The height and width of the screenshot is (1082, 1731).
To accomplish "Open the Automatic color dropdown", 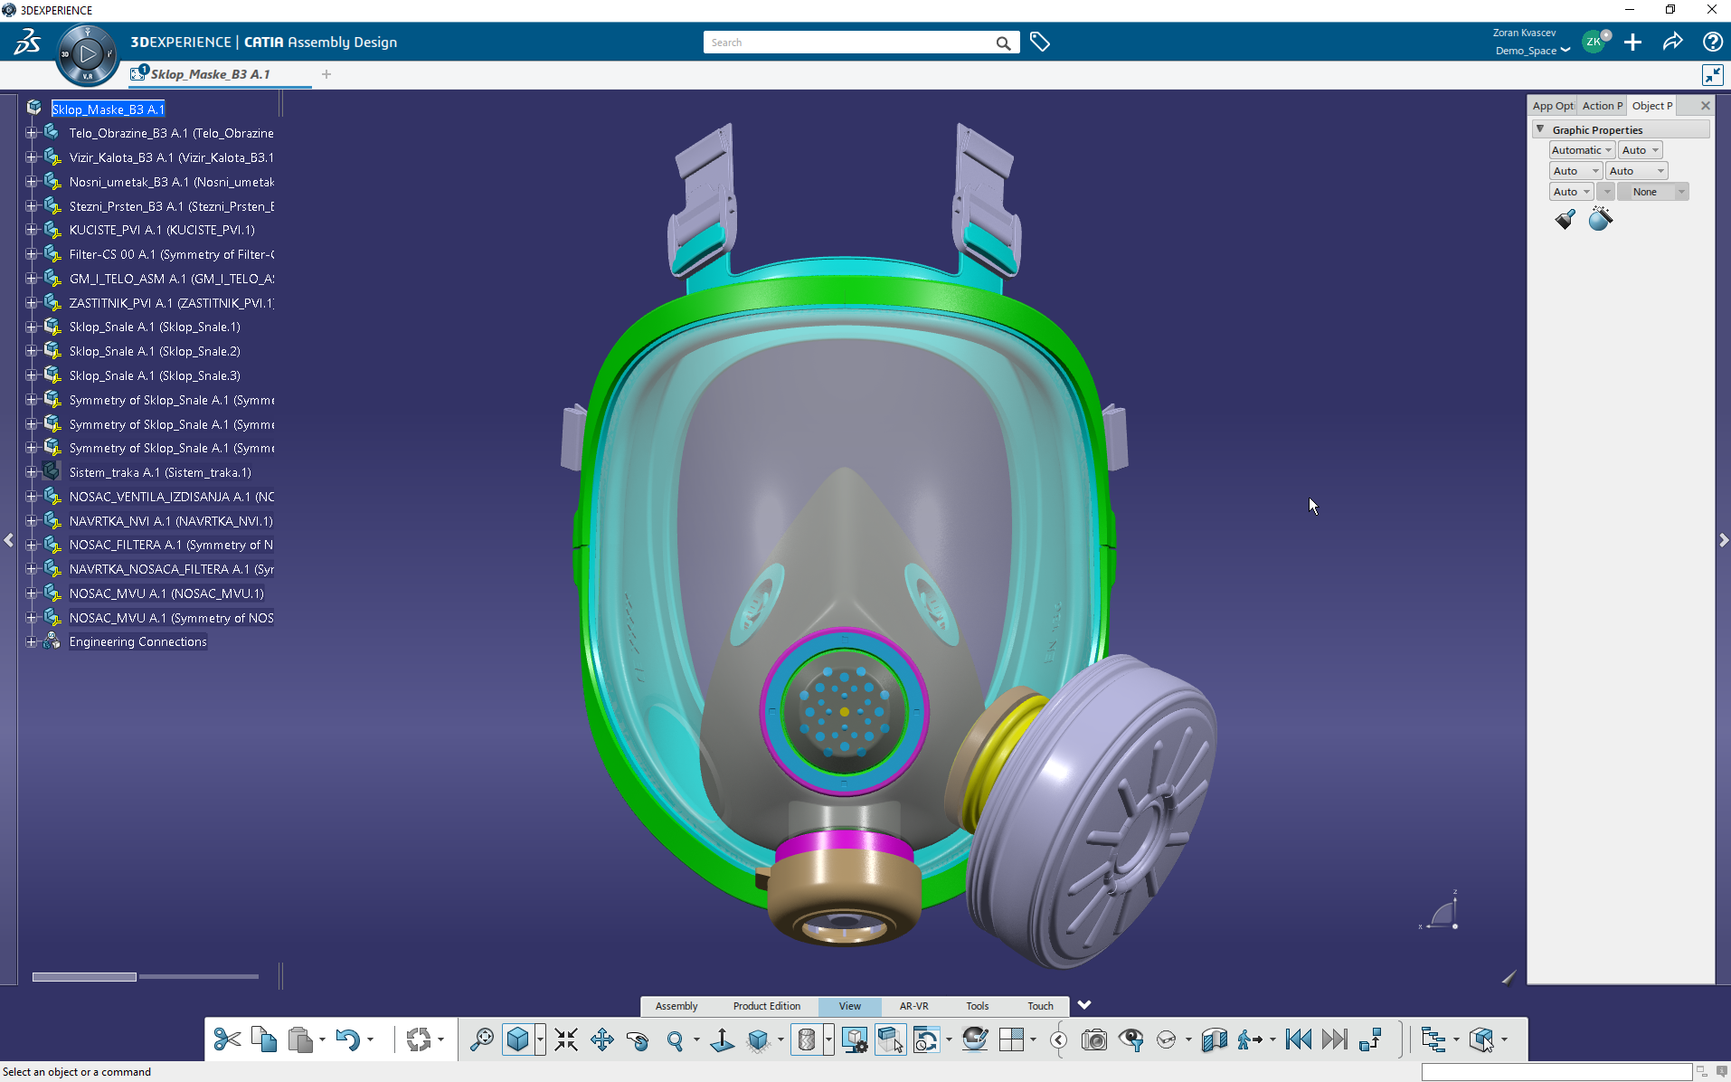I will tap(1581, 150).
